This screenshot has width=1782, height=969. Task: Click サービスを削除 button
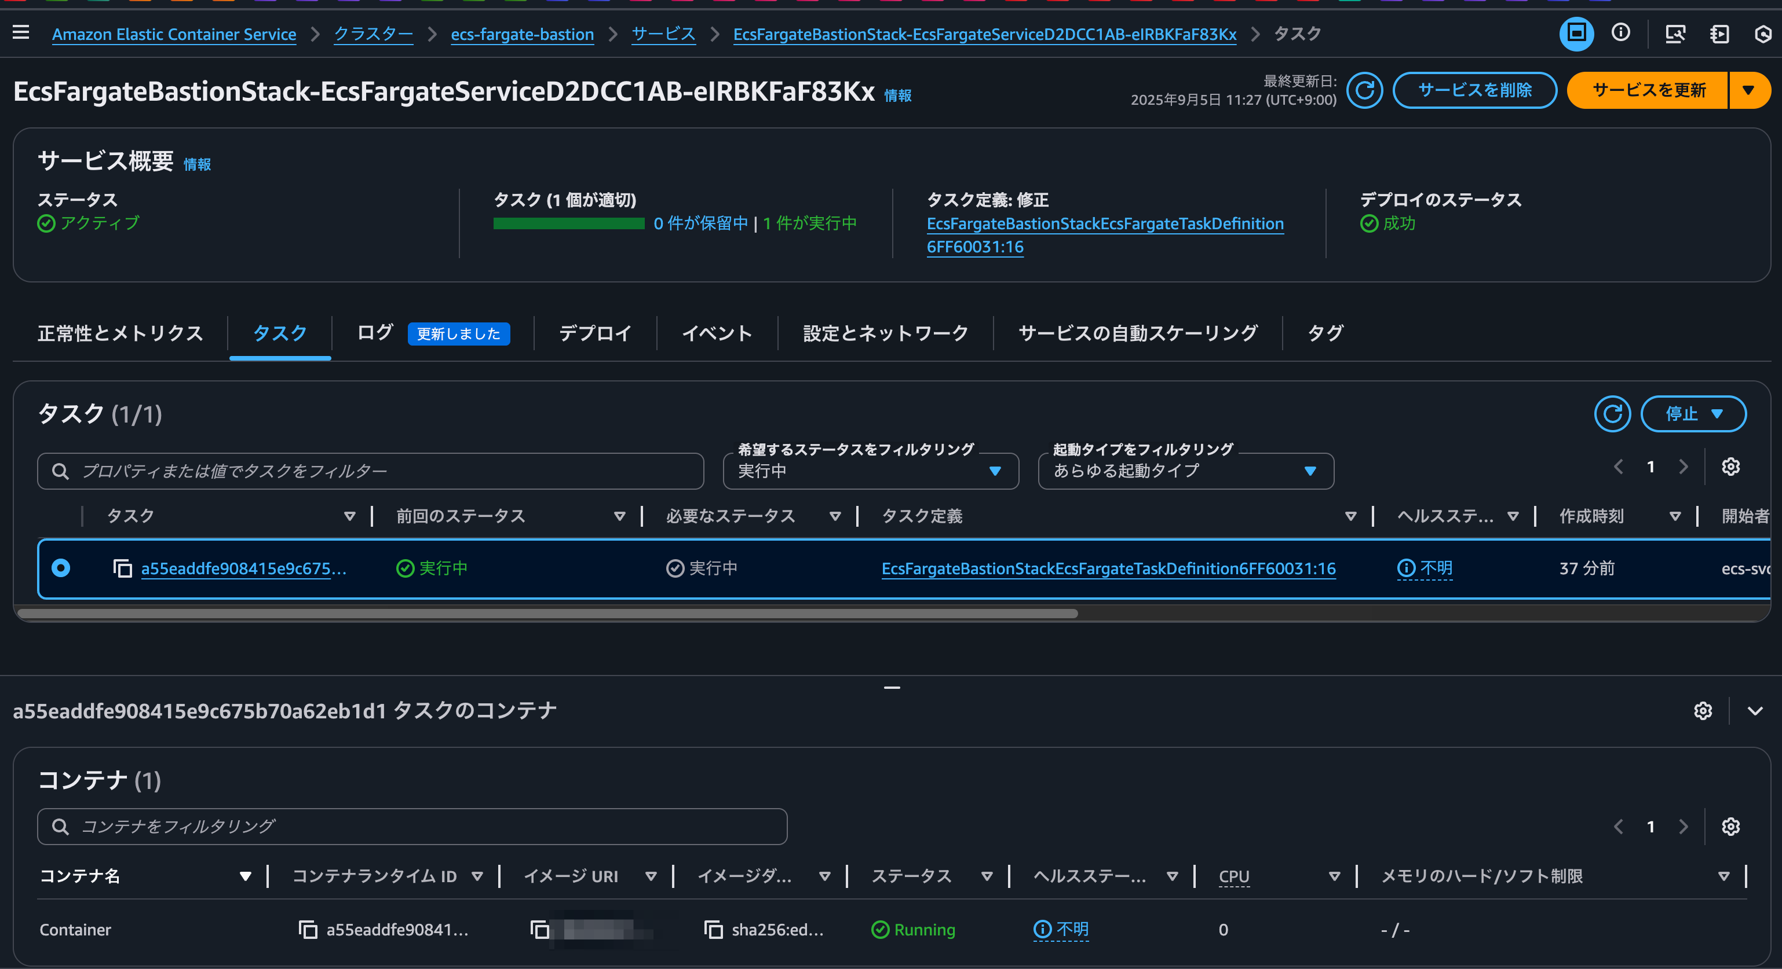click(1474, 90)
